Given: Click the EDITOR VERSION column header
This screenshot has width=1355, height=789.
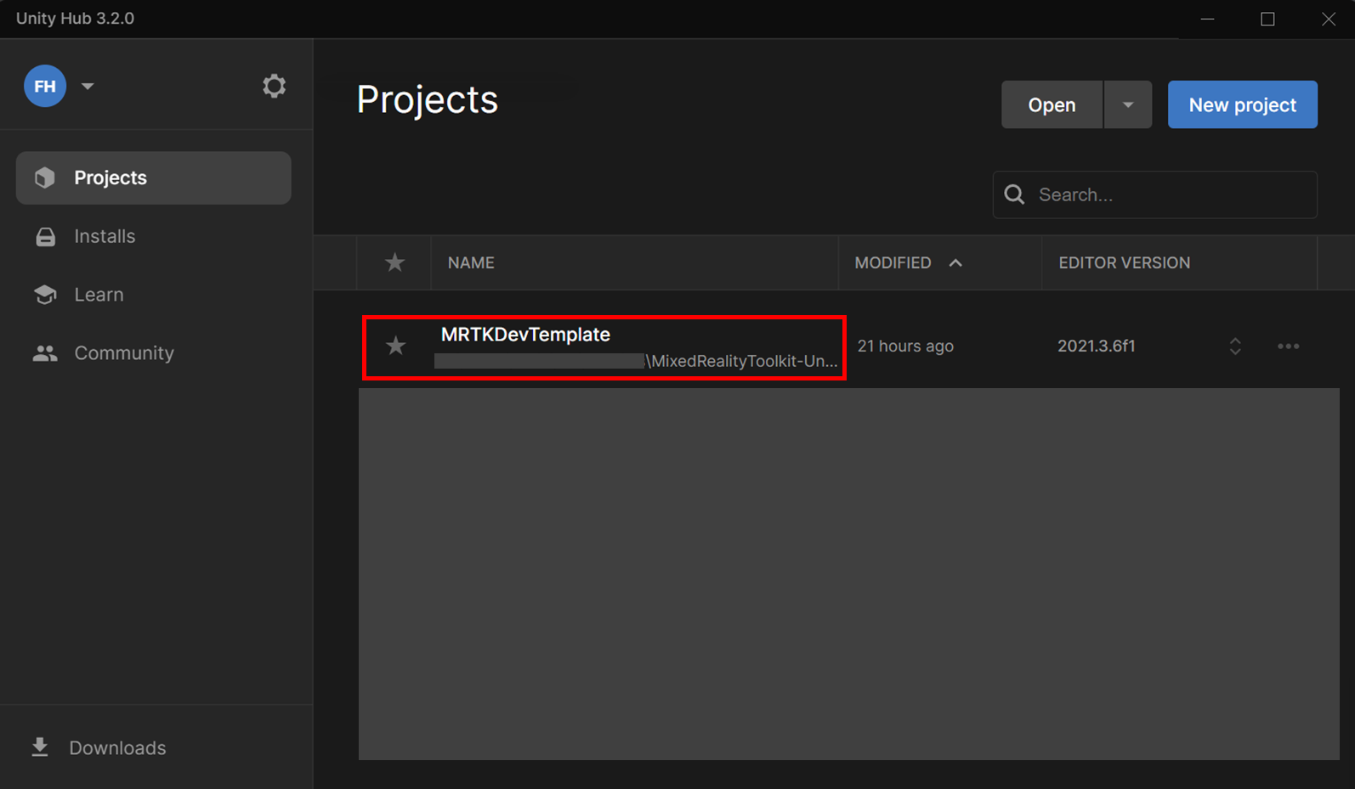Looking at the screenshot, I should [x=1124, y=262].
